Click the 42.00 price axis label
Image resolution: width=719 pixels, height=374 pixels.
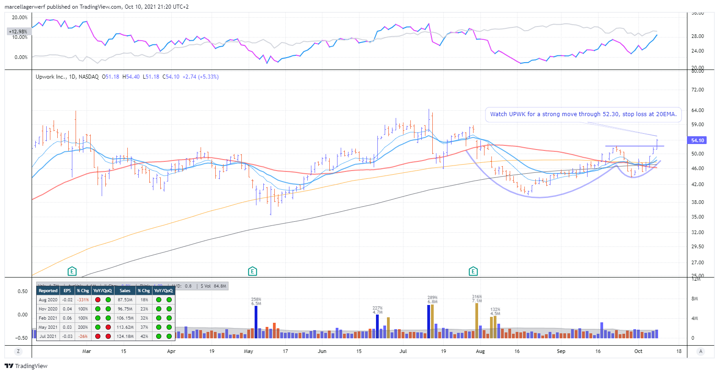pos(697,185)
